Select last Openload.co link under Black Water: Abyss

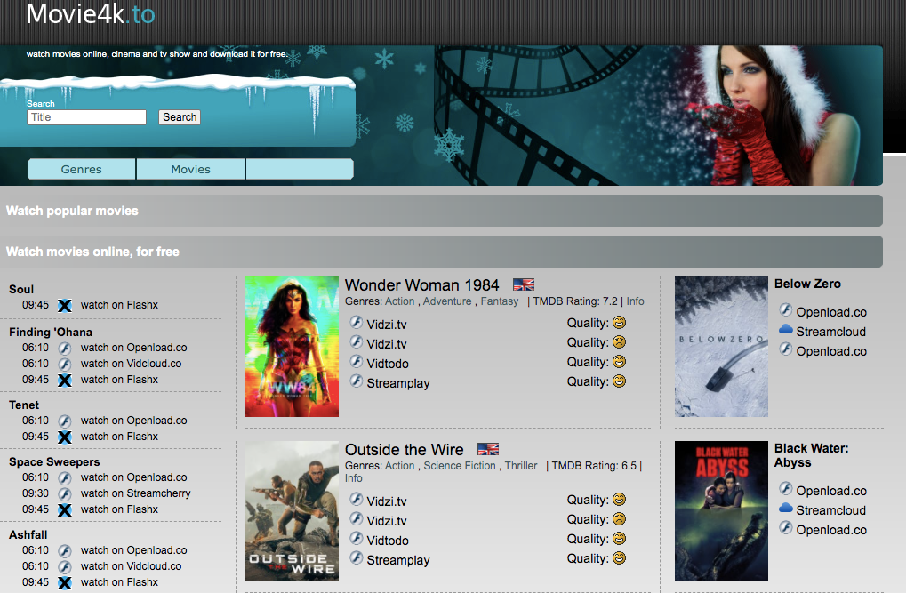click(x=831, y=530)
